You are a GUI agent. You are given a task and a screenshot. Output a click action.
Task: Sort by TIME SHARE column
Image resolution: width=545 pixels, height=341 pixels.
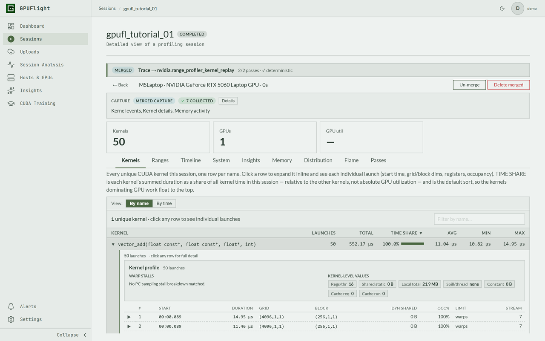coord(406,233)
